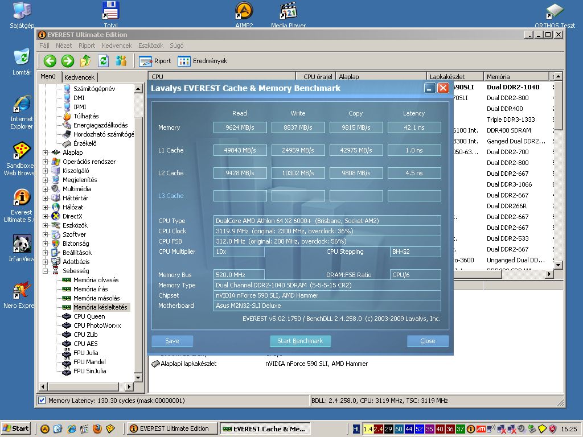Viewport: 583px width, 437px height.
Task: Click the Save button in benchmark dialog
Action: [172, 341]
